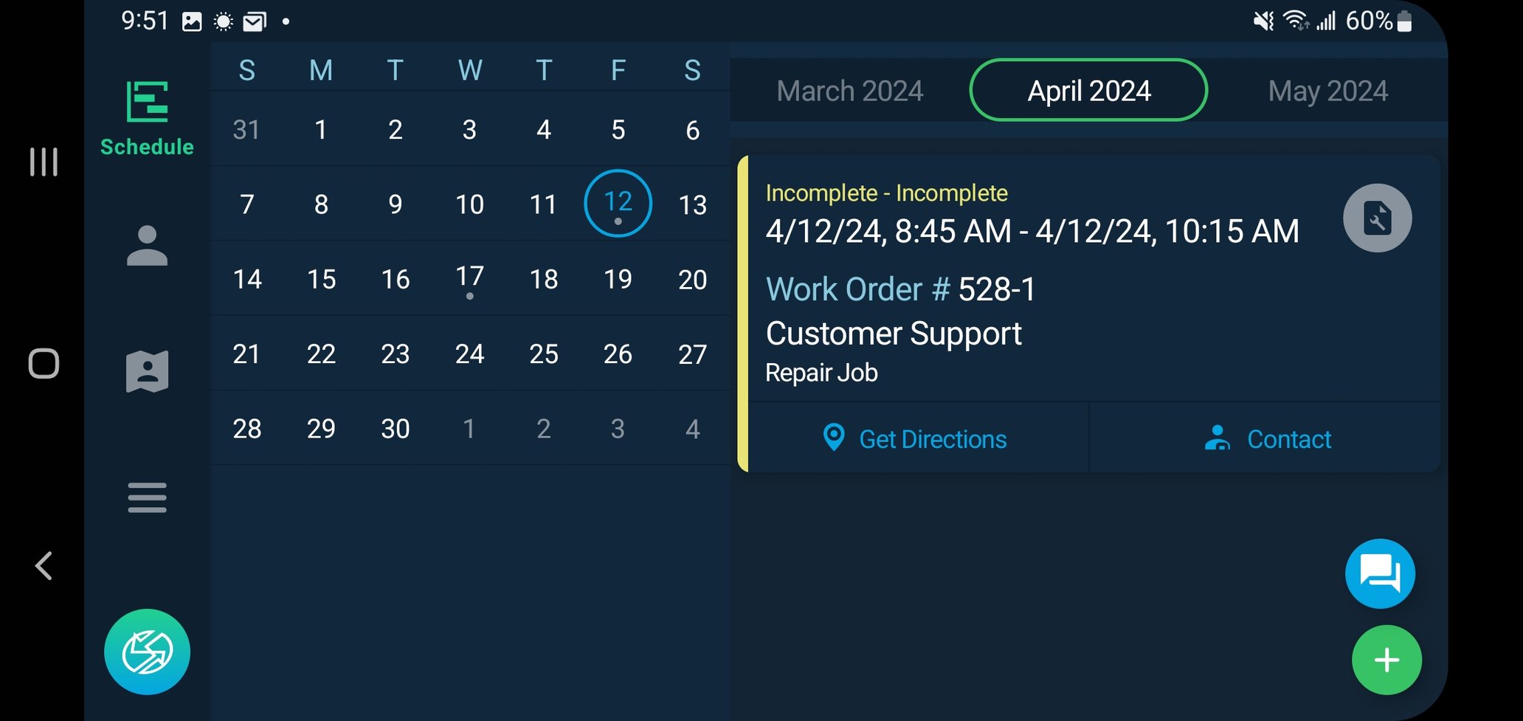
Task: Open the chat messaging floating icon
Action: tap(1380, 573)
